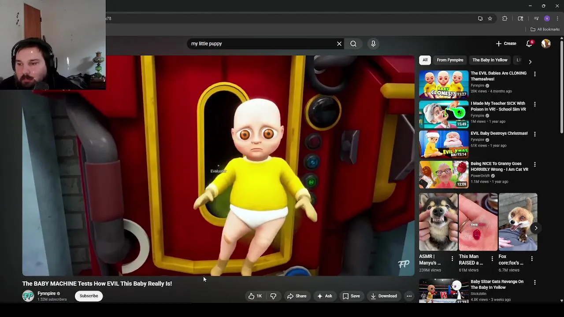This screenshot has width=564, height=317.
Task: Open the YouTube account avatar menu
Action: [x=546, y=44]
